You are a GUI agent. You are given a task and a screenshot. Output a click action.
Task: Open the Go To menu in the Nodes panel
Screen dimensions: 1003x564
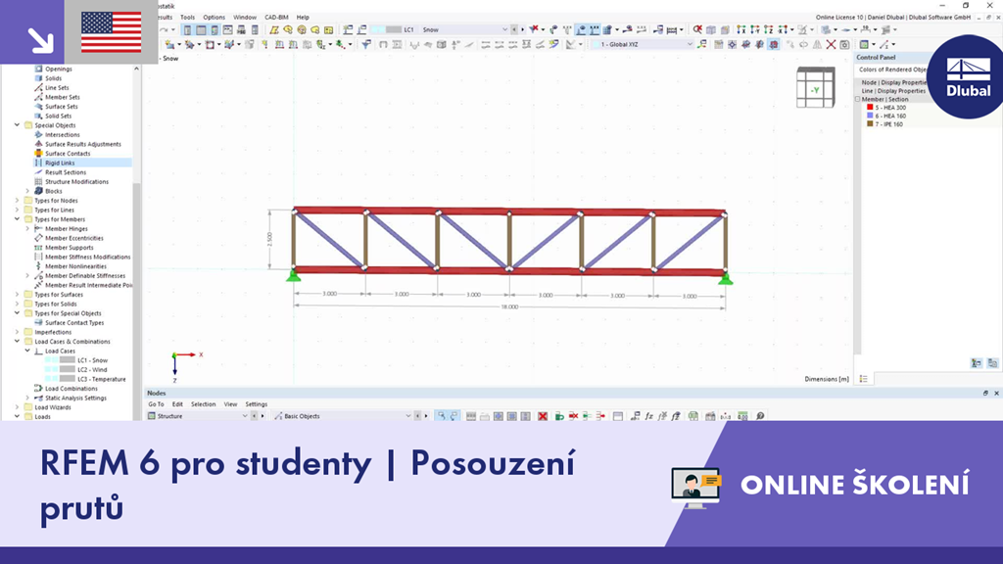(x=156, y=404)
